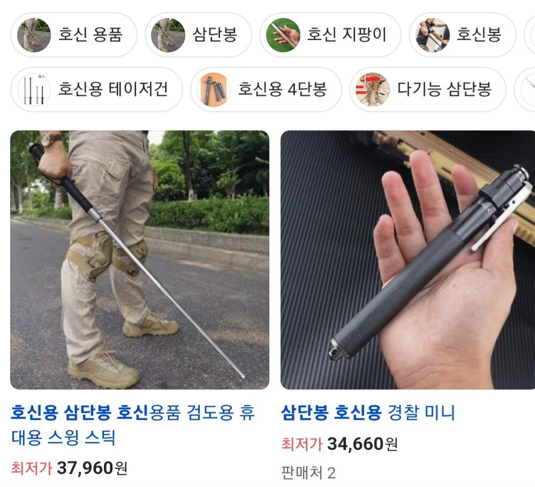Select the 호신 용품 category chip label
The height and width of the screenshot is (487, 535).
(90, 35)
